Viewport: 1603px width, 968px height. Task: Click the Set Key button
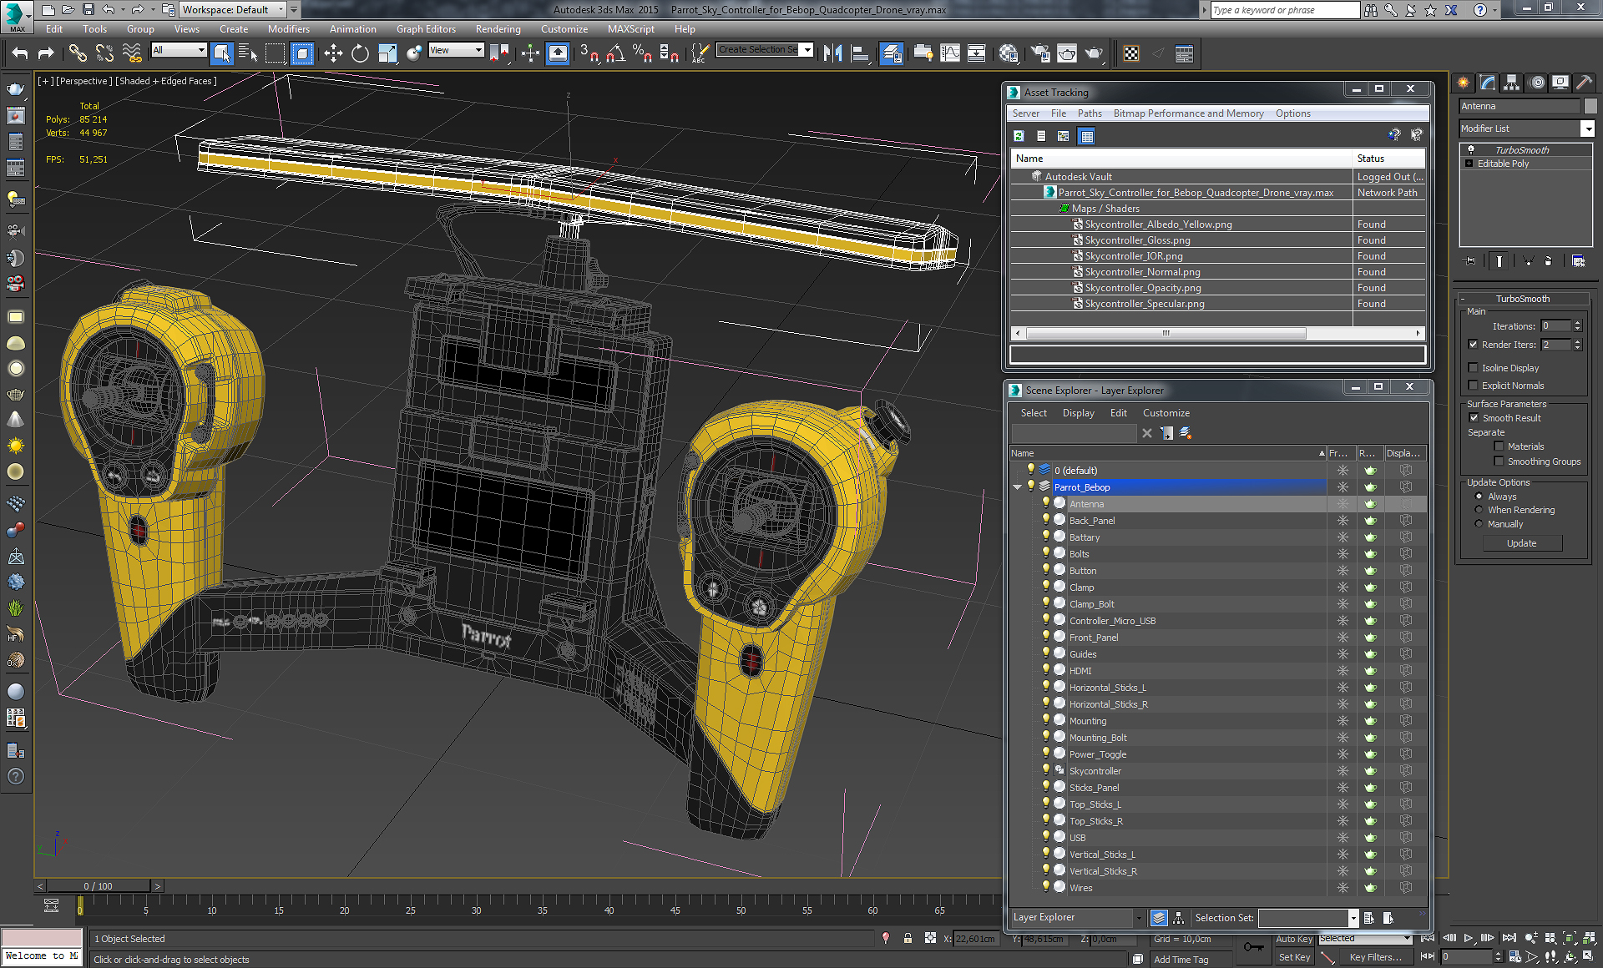(x=1293, y=957)
